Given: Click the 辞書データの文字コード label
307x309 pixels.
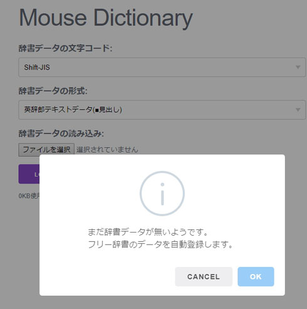Looking at the screenshot, I should [65, 48].
